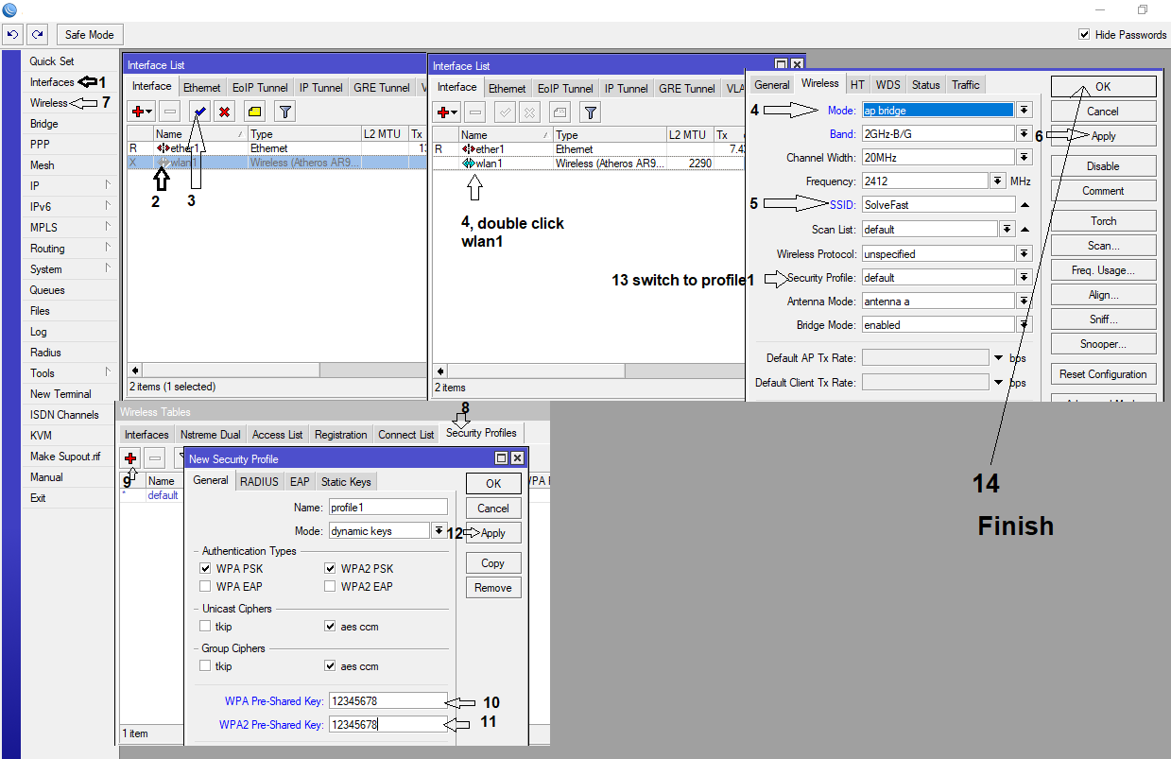Select the wlan1 wireless interface icon in the right Interface List
The width and height of the screenshot is (1171, 759).
[x=468, y=163]
